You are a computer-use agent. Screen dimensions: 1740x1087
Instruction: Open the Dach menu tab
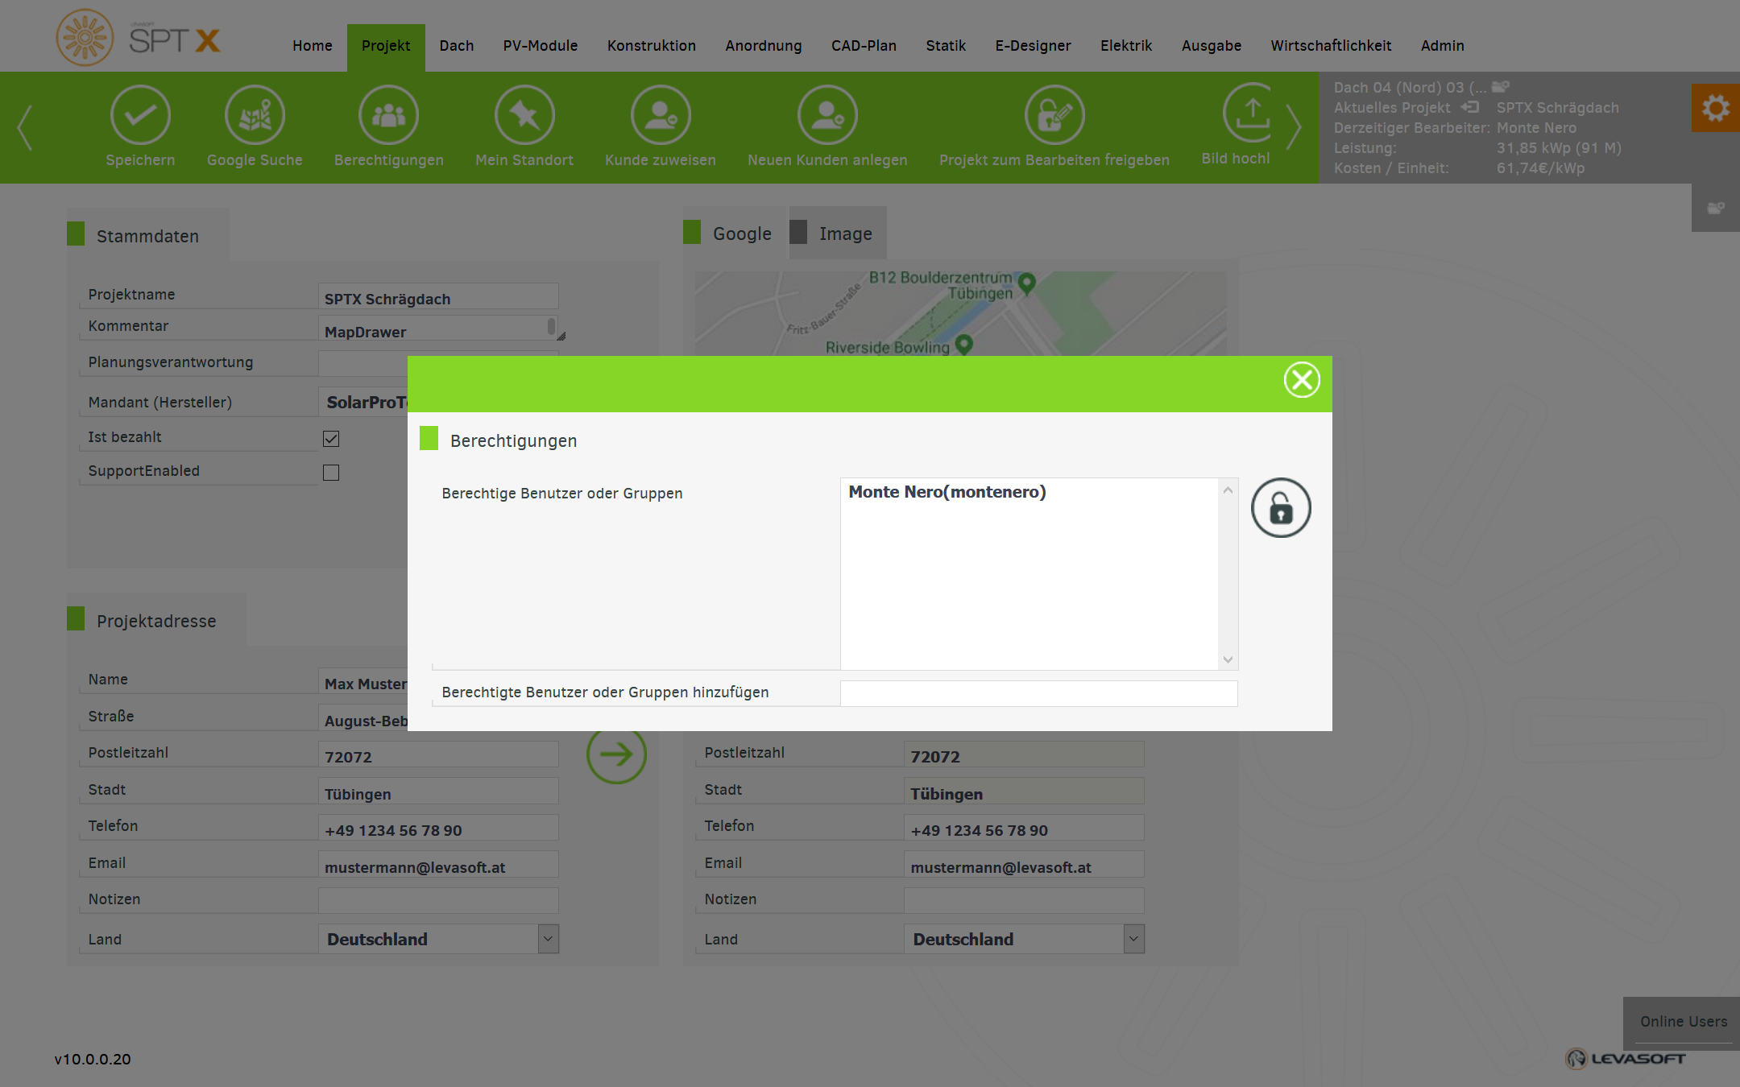pyautogui.click(x=456, y=46)
